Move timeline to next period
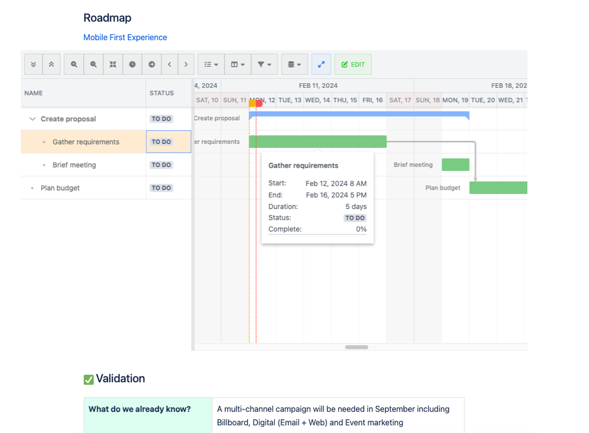This screenshot has height=433, width=589. coord(186,65)
